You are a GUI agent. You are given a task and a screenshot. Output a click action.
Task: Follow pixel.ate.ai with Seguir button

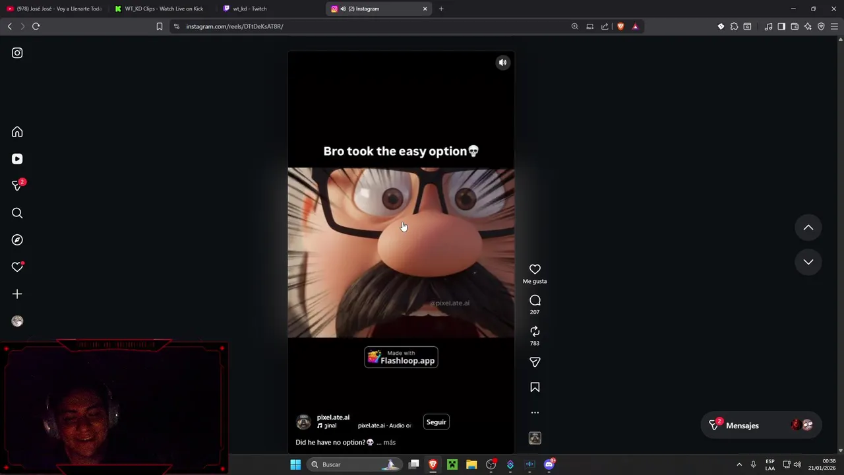[x=436, y=422]
